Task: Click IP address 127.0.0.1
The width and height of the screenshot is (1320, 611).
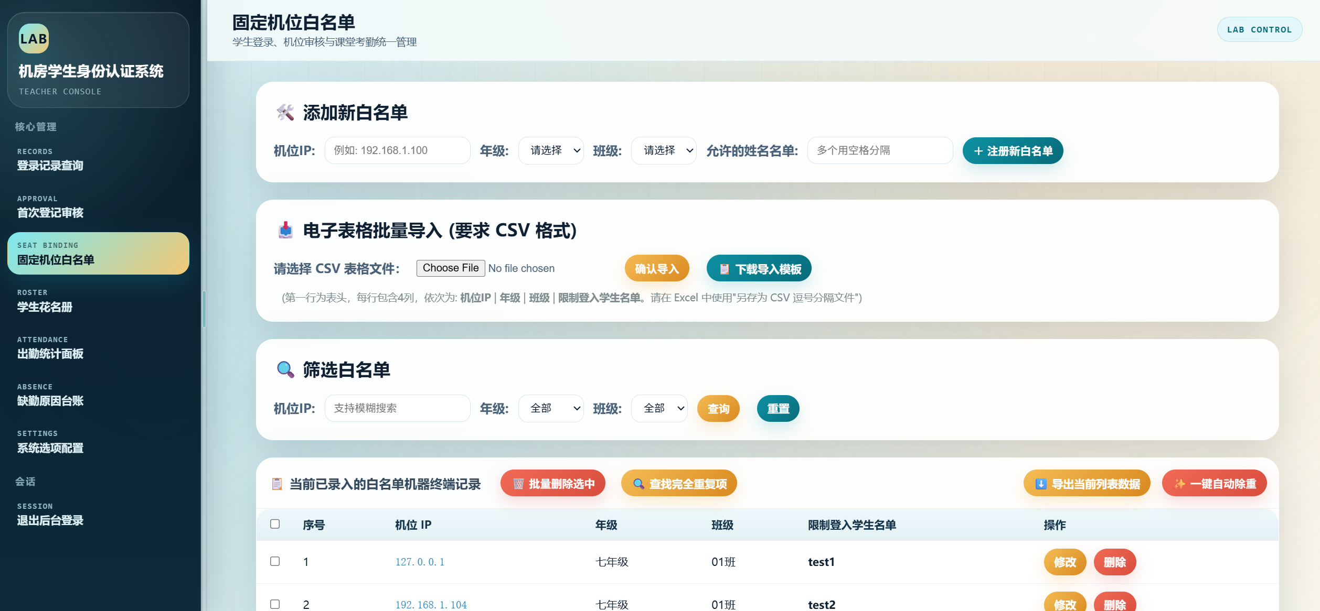Action: 420,562
